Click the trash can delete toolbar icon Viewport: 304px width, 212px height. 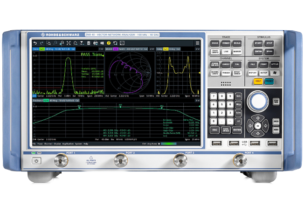click(x=89, y=43)
